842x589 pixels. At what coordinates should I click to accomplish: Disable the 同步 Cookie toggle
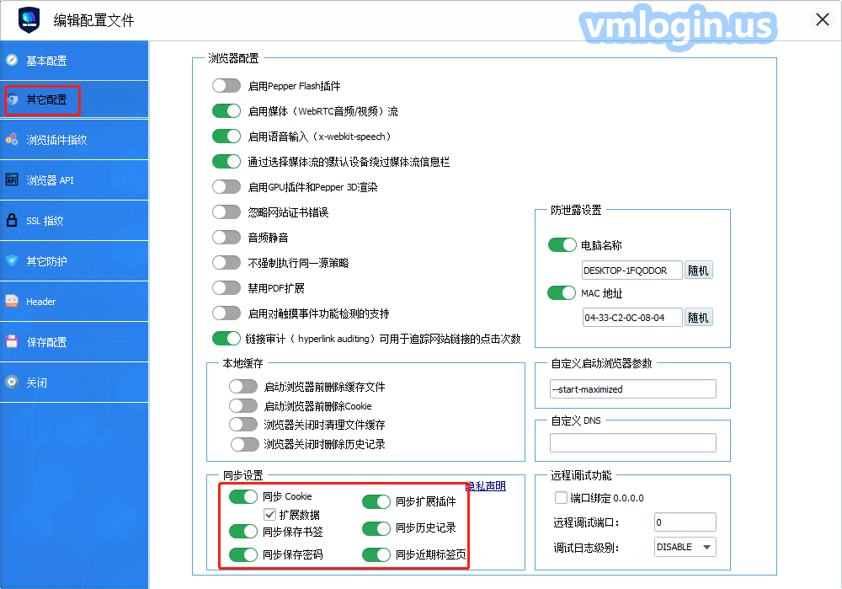[243, 496]
